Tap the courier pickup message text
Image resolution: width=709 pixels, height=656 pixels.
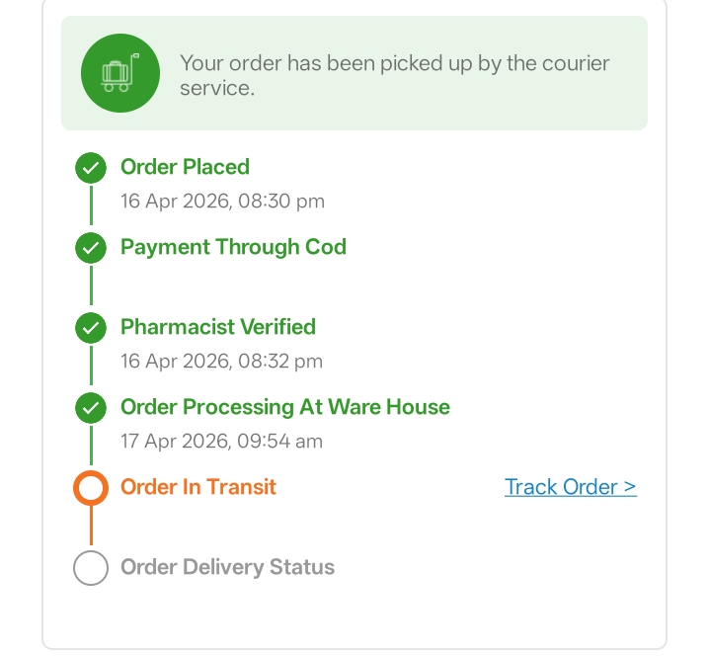click(x=395, y=75)
